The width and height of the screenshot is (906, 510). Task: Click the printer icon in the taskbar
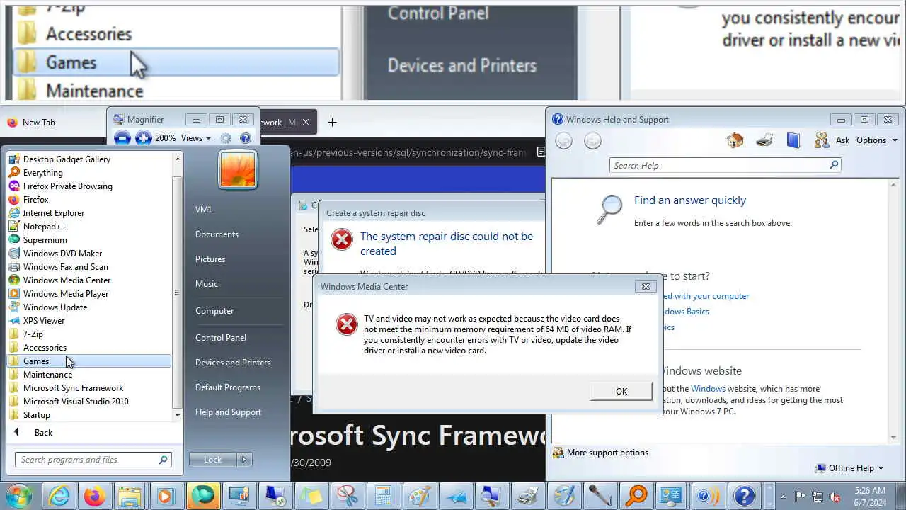(x=527, y=496)
